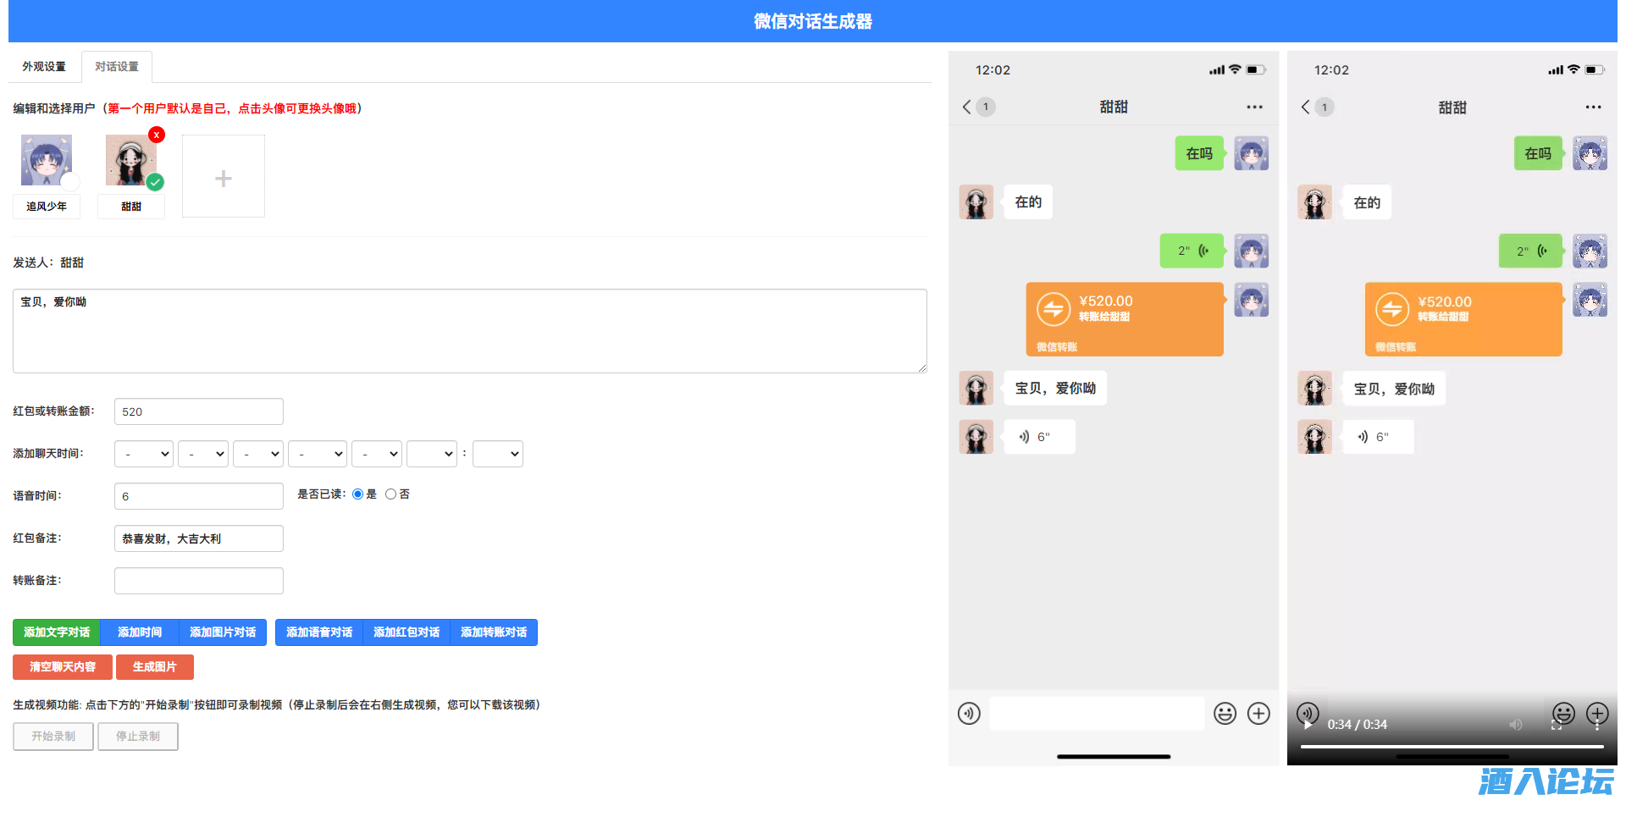Click 生成图片 button

(x=155, y=667)
